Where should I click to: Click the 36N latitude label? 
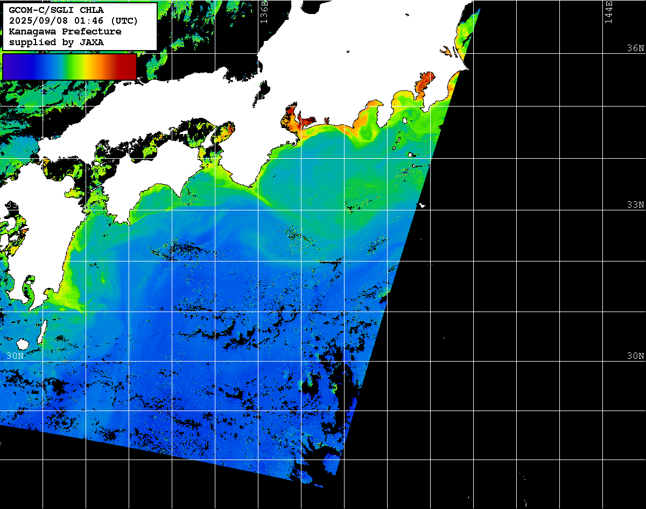coord(635,48)
